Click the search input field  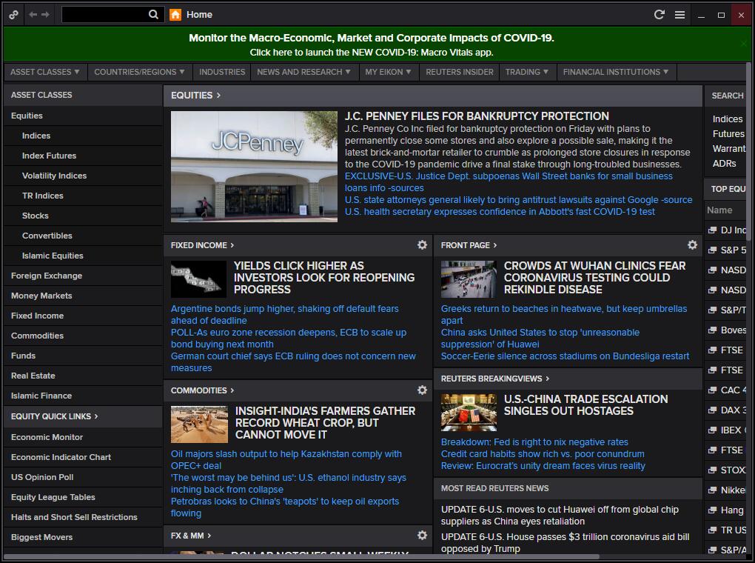pos(105,15)
